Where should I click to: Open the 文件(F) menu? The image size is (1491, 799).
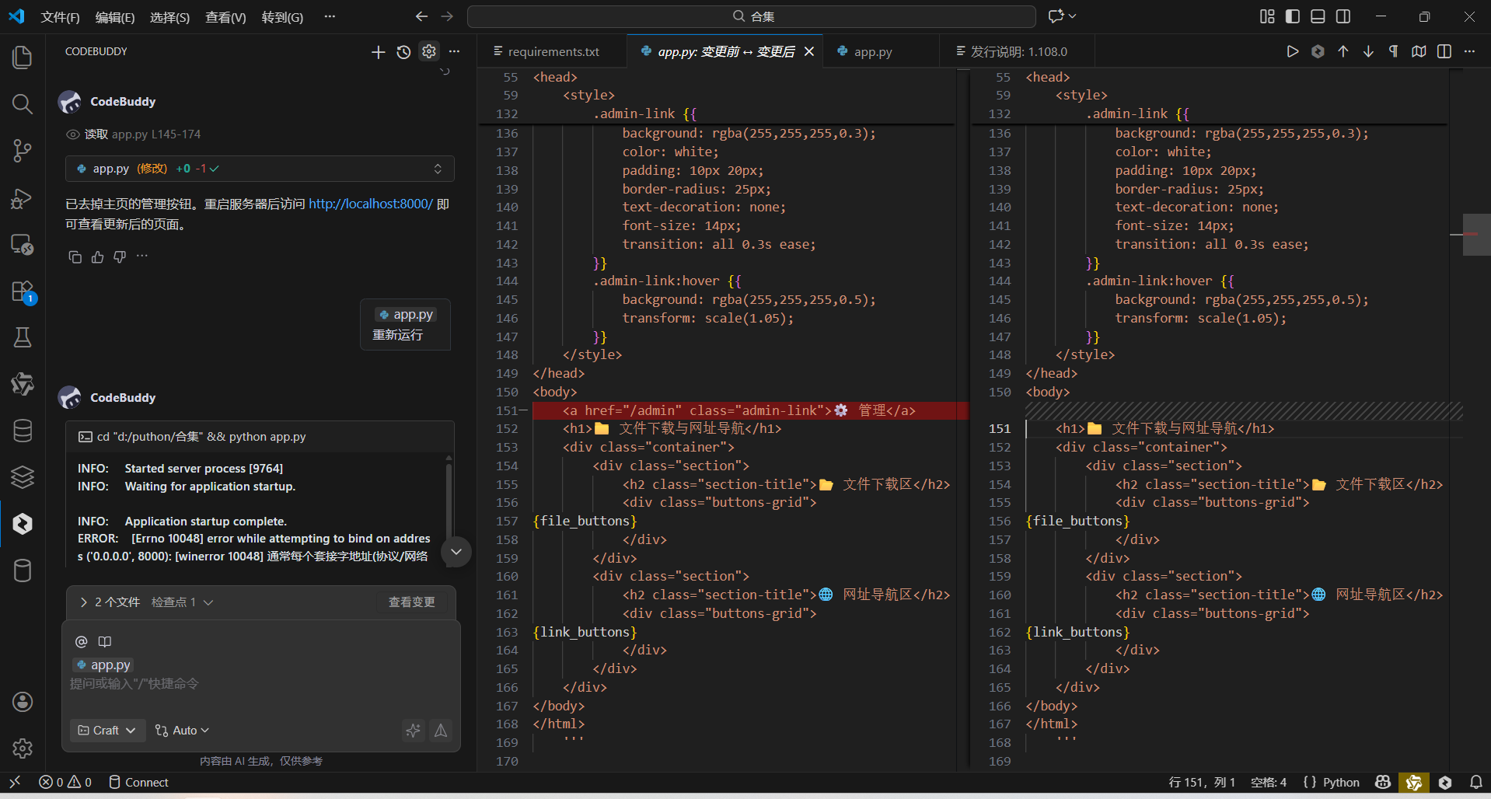pos(60,17)
